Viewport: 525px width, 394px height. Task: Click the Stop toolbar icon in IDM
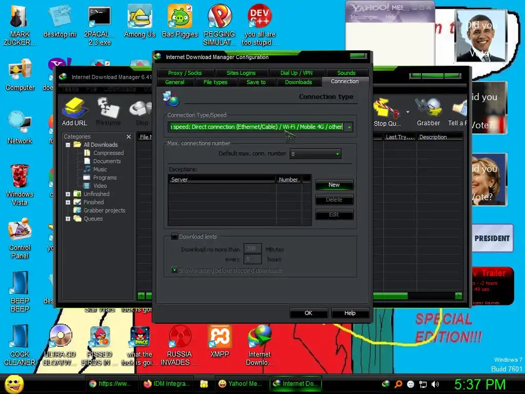[x=141, y=112]
